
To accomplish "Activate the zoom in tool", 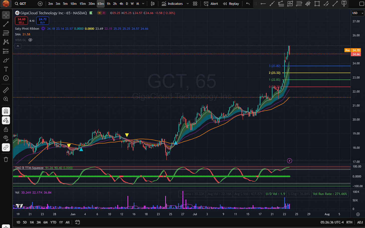I will [6, 99].
